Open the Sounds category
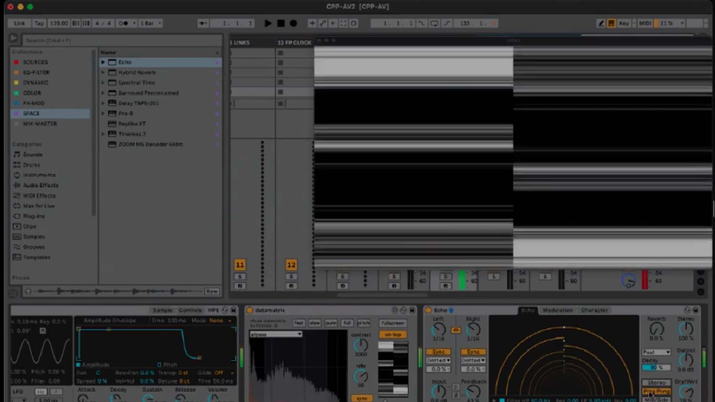 pyautogui.click(x=32, y=154)
